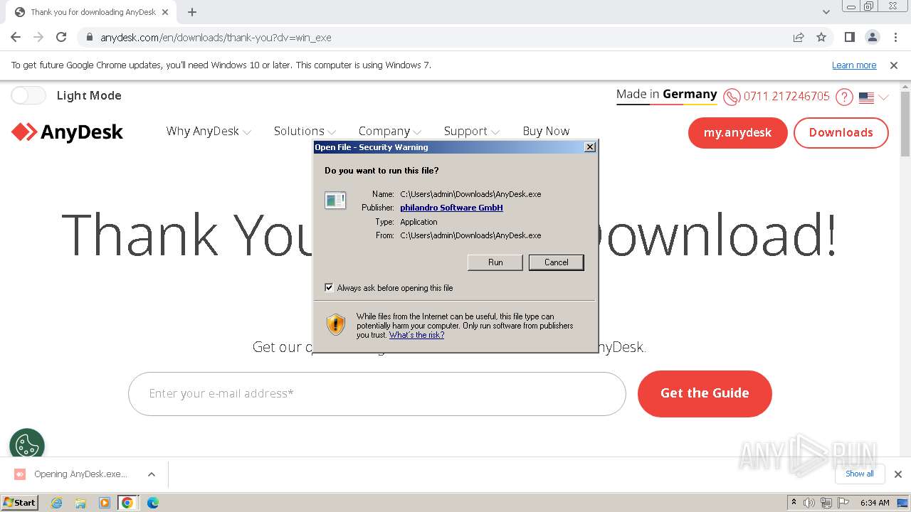Viewport: 911px width, 512px height.
Task: Select the Chrome taskbar icon
Action: click(127, 503)
